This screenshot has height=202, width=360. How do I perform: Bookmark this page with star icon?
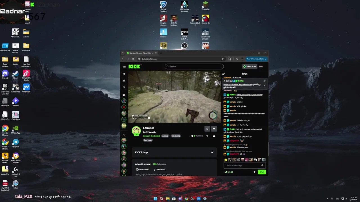tap(222, 59)
